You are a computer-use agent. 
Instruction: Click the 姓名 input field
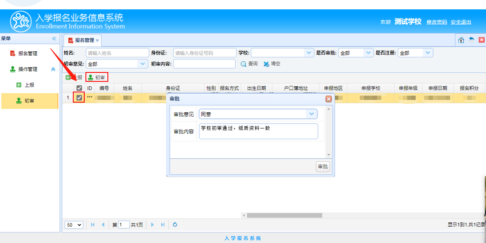click(117, 53)
